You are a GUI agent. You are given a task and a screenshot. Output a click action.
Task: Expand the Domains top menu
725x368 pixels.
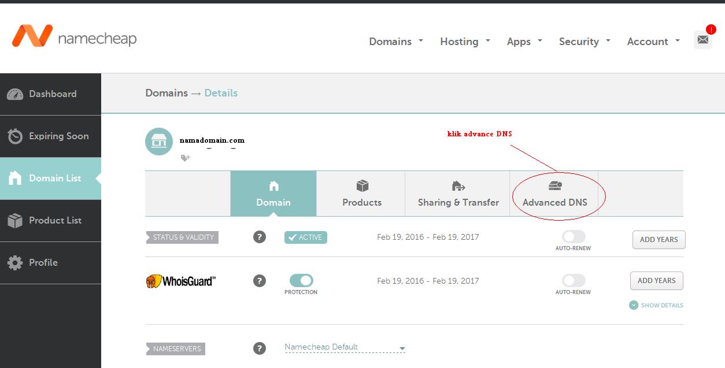pyautogui.click(x=396, y=42)
